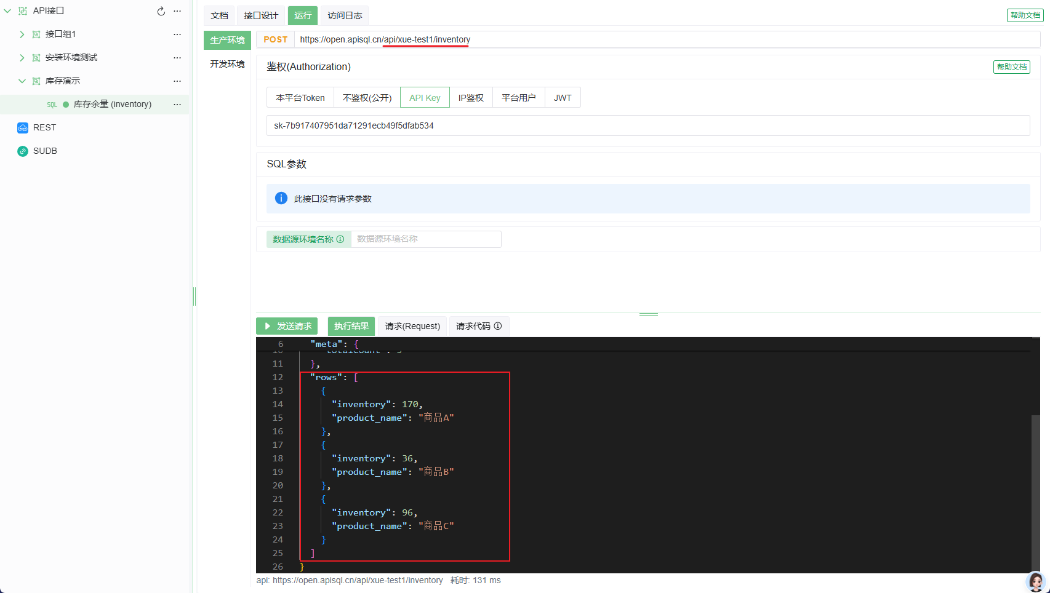The image size is (1050, 593).
Task: Click the 数据源环境名称 input field
Action: (426, 239)
